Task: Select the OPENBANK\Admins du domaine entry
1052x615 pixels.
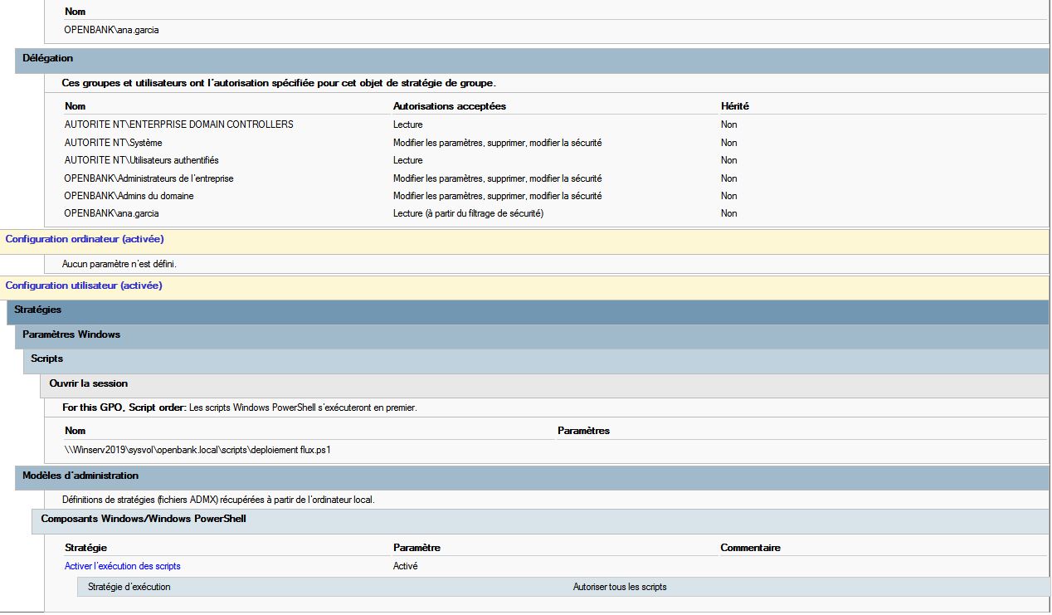Action: (x=129, y=196)
